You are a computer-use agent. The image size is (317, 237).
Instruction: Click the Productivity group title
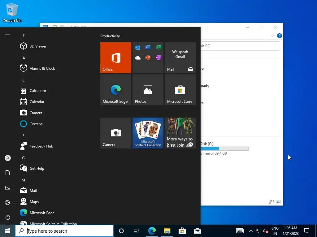pos(110,36)
